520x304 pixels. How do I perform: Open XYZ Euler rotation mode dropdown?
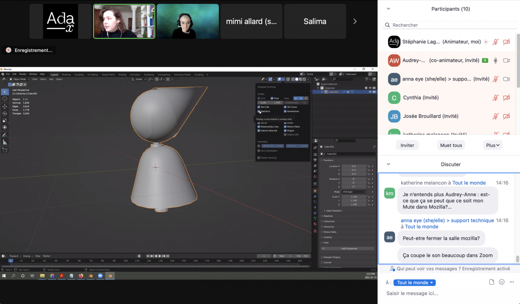pyautogui.click(x=354, y=192)
